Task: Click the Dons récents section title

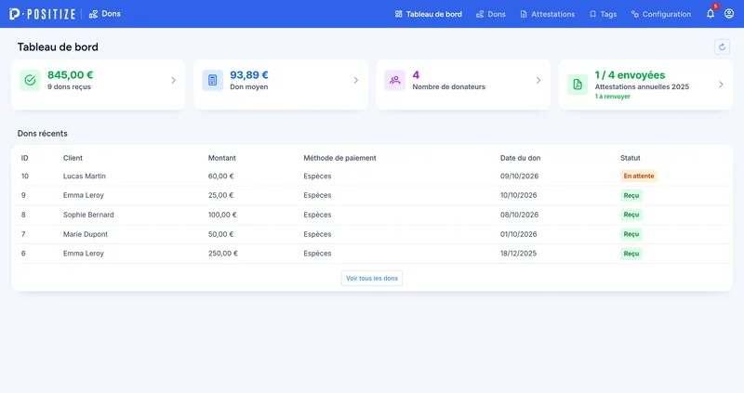Action: coord(42,134)
